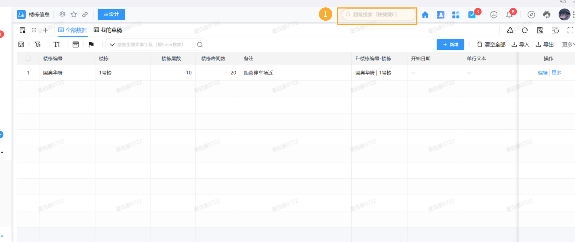Image resolution: width=575 pixels, height=242 pixels.
Task: Expand the 更多 dropdown in toolbar
Action: click(x=568, y=44)
